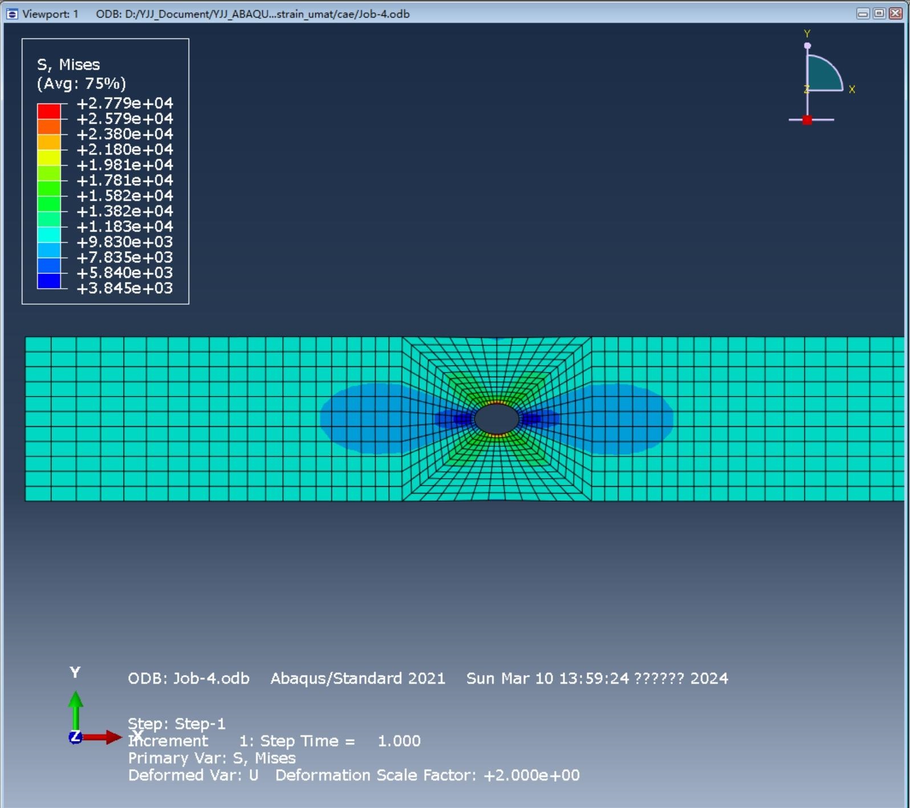Viewport: 910px width, 808px height.
Task: Click the (Avg: 75%) legend label
Action: (82, 84)
